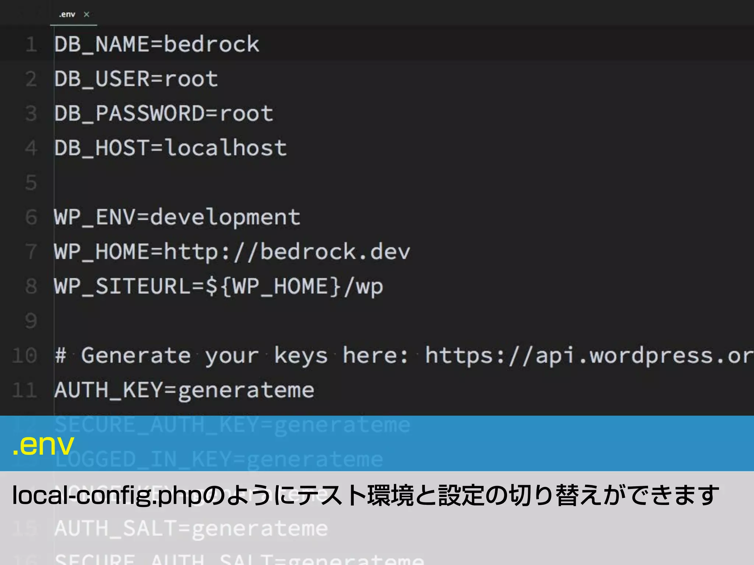Click line number 5 in gutter
This screenshot has height=565, width=754.
coord(31,183)
